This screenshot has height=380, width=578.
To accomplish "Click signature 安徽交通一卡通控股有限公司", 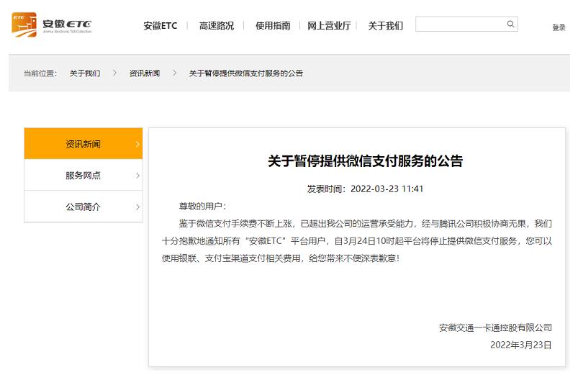I will click(x=495, y=327).
